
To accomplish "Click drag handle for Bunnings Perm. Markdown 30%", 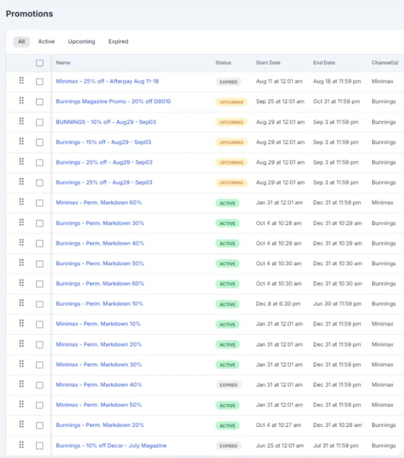I will (22, 222).
